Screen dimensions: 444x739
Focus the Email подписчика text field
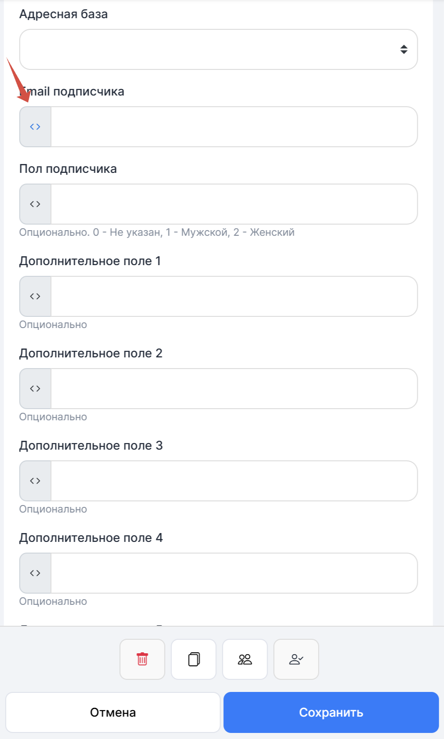(x=233, y=127)
